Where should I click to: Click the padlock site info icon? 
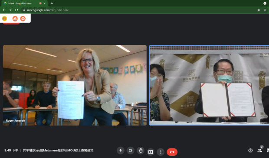[24, 10]
